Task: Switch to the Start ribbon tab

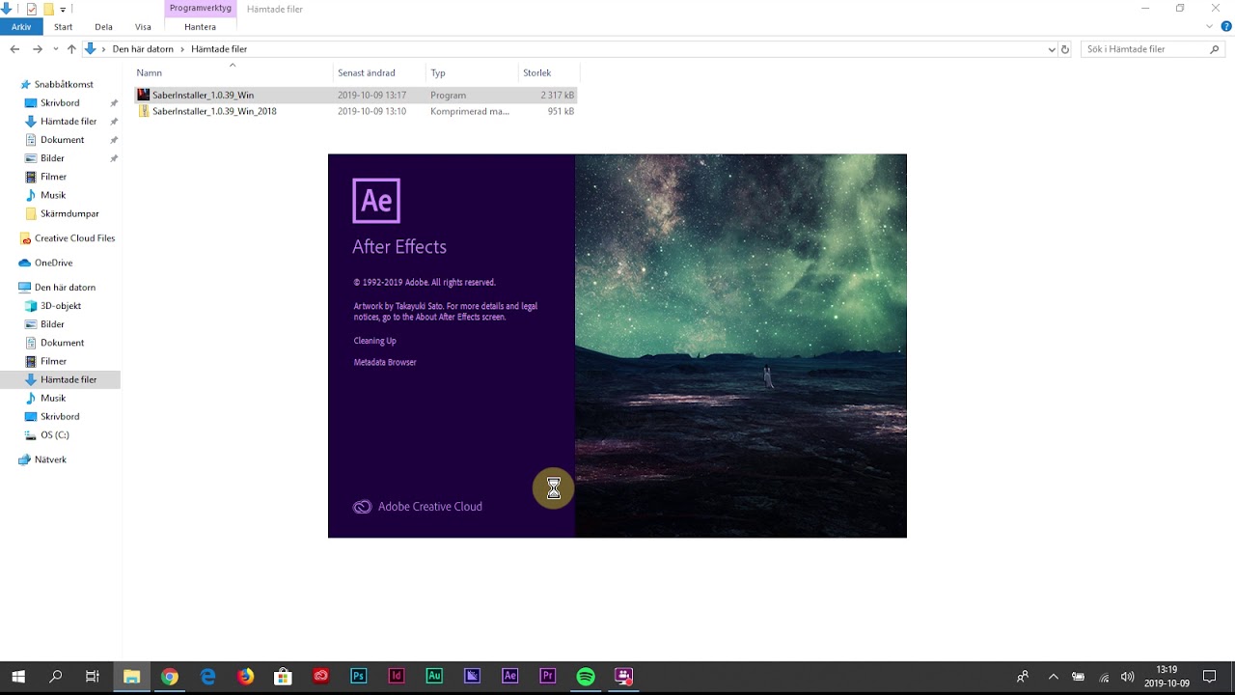Action: [63, 27]
